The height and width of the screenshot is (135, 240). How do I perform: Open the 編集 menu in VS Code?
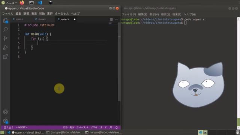click(18, 13)
